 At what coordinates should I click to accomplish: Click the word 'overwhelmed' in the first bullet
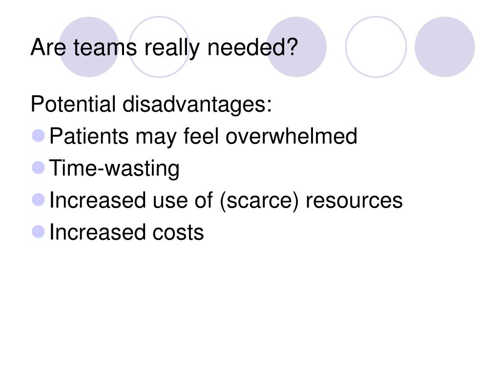tap(292, 136)
